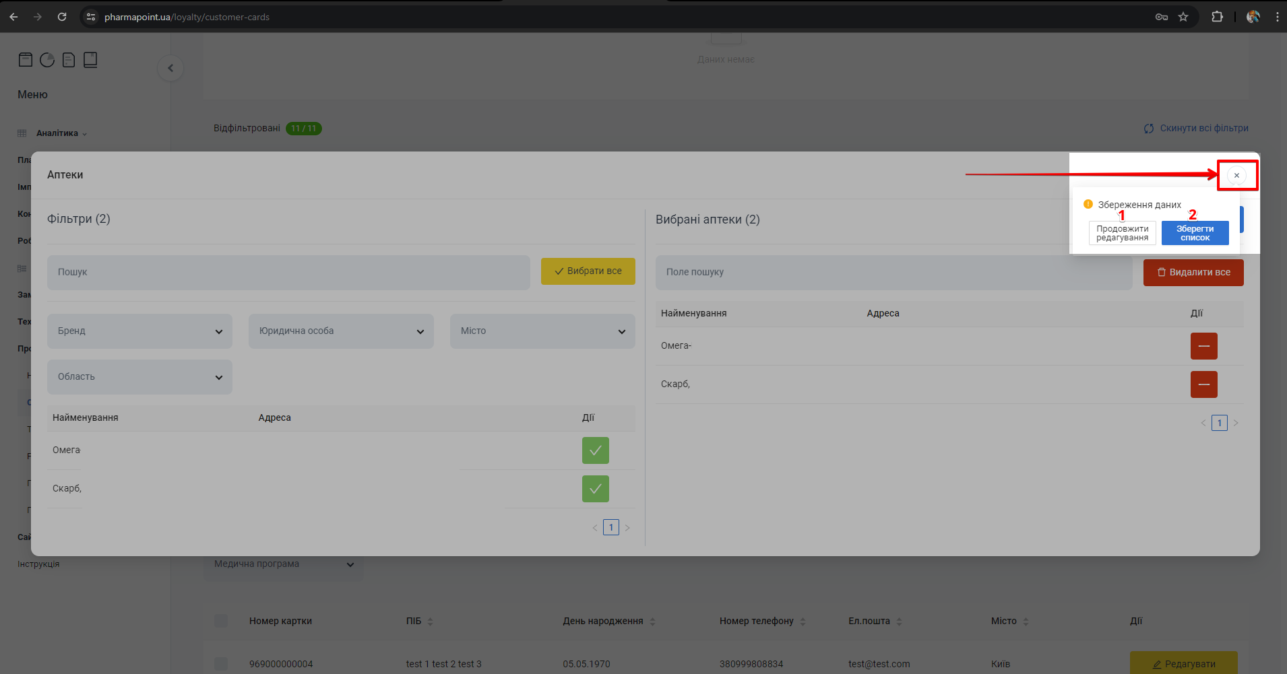Open the book icon in sidebar
The image size is (1287, 674).
tap(90, 60)
